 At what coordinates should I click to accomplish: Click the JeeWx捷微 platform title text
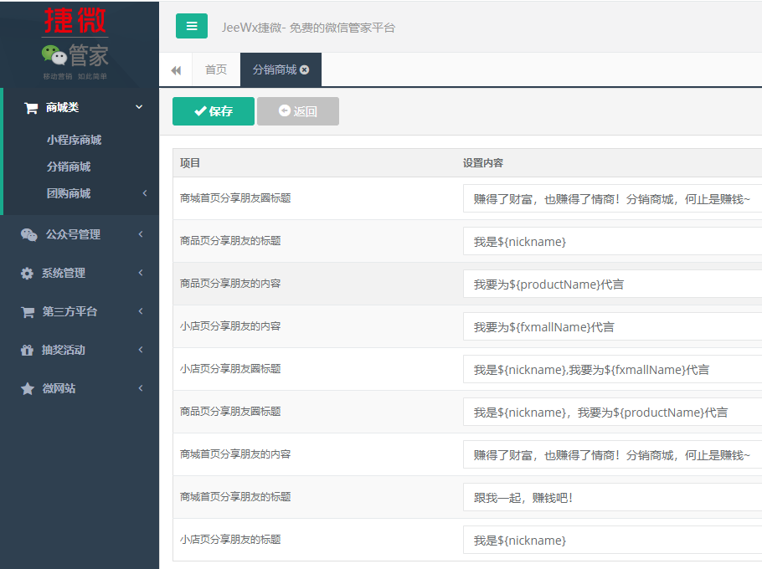click(308, 28)
